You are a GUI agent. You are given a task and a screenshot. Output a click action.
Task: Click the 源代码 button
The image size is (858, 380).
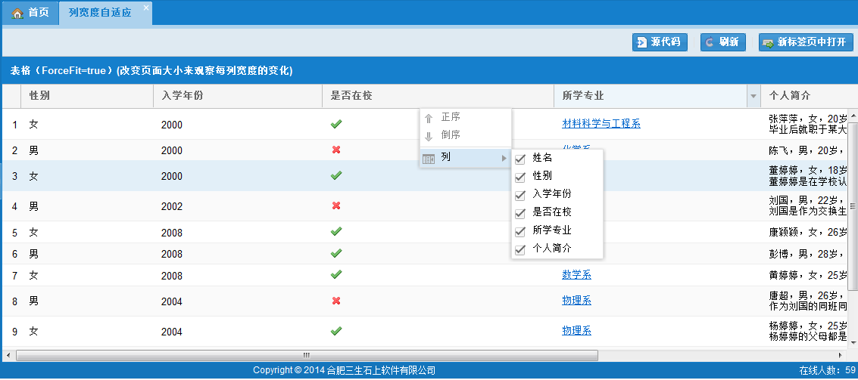660,42
